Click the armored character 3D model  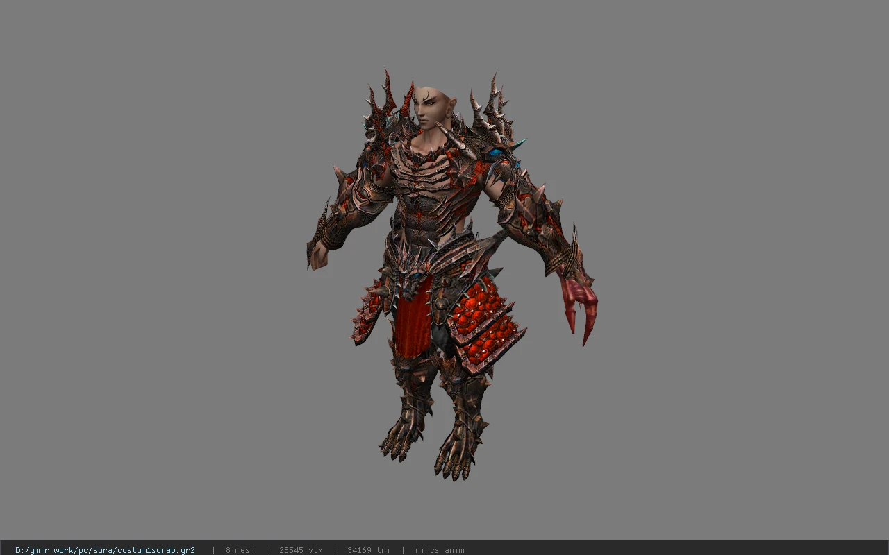[451, 275]
